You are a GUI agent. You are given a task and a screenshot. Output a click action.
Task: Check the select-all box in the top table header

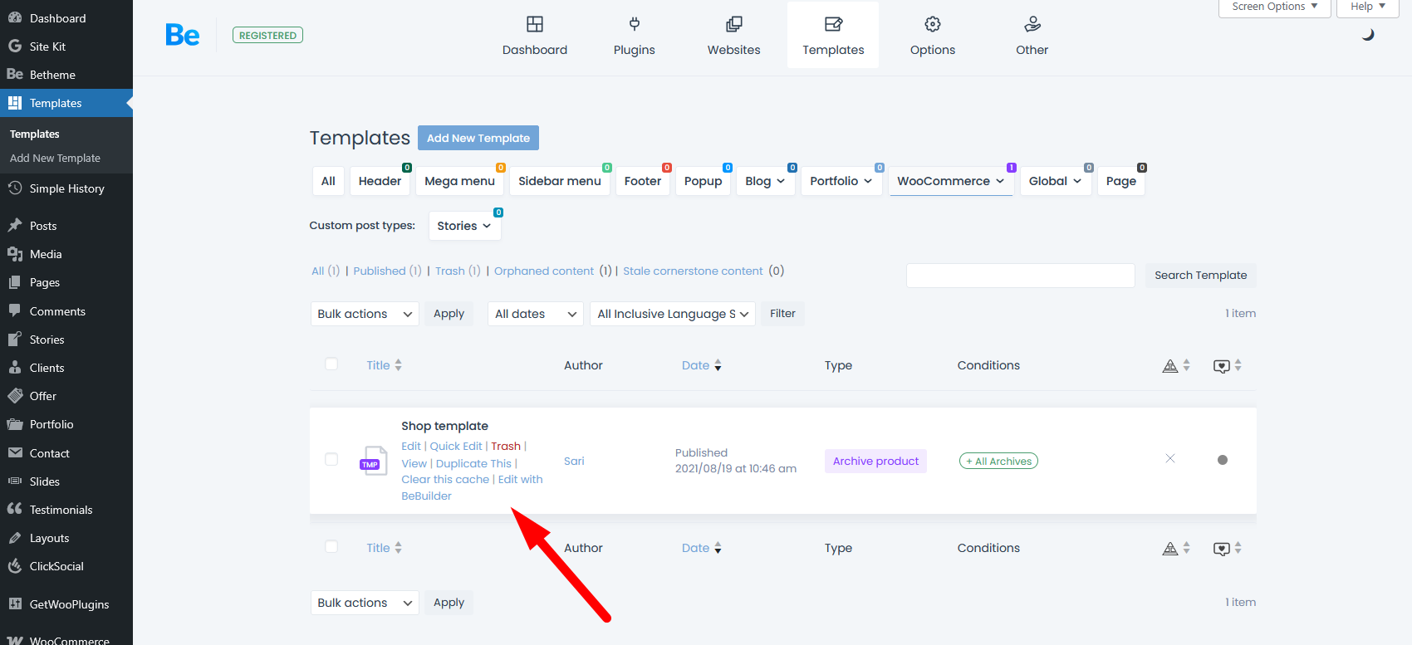pos(331,364)
